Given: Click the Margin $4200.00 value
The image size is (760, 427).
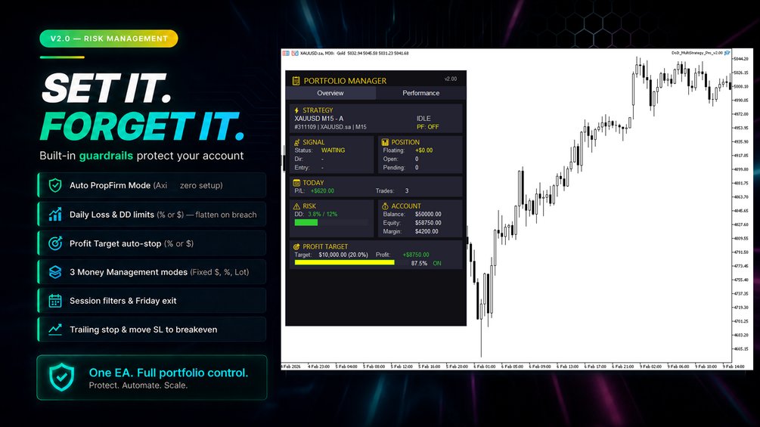Looking at the screenshot, I should tap(427, 232).
